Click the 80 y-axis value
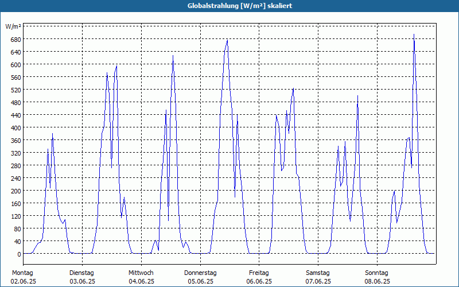The image size is (459, 287). tap(17, 228)
